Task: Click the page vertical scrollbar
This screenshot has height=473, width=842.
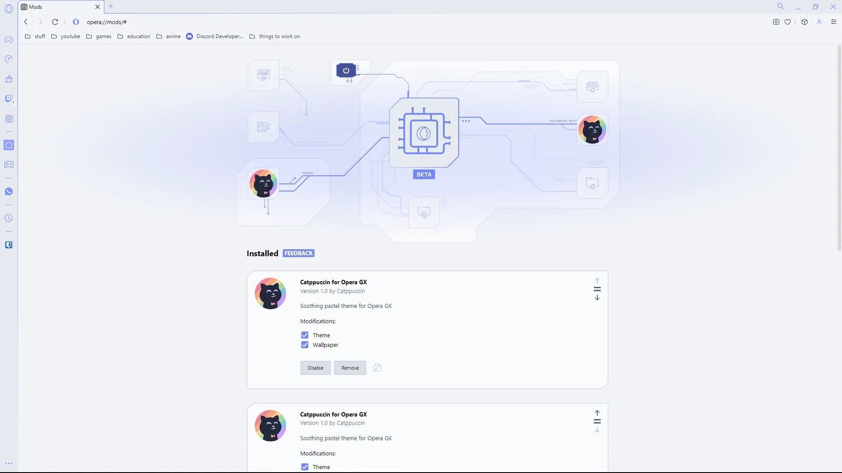Action: click(x=839, y=149)
